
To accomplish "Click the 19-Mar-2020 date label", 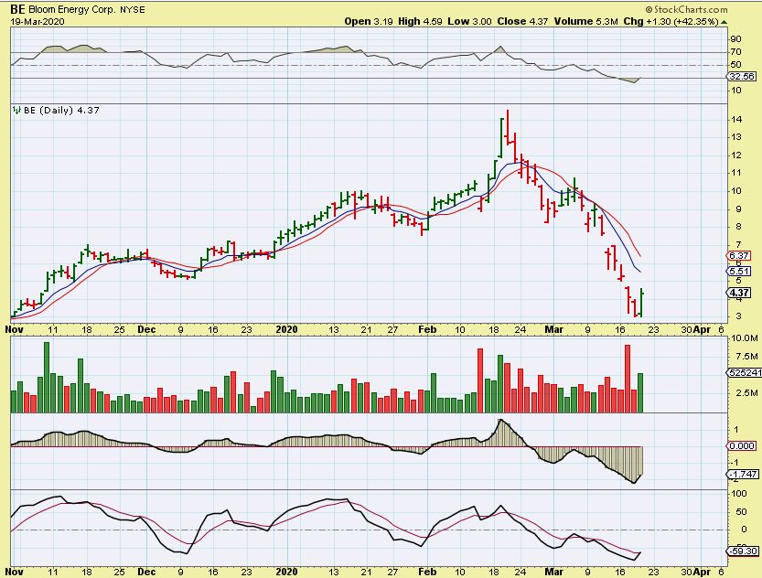I will (x=37, y=22).
